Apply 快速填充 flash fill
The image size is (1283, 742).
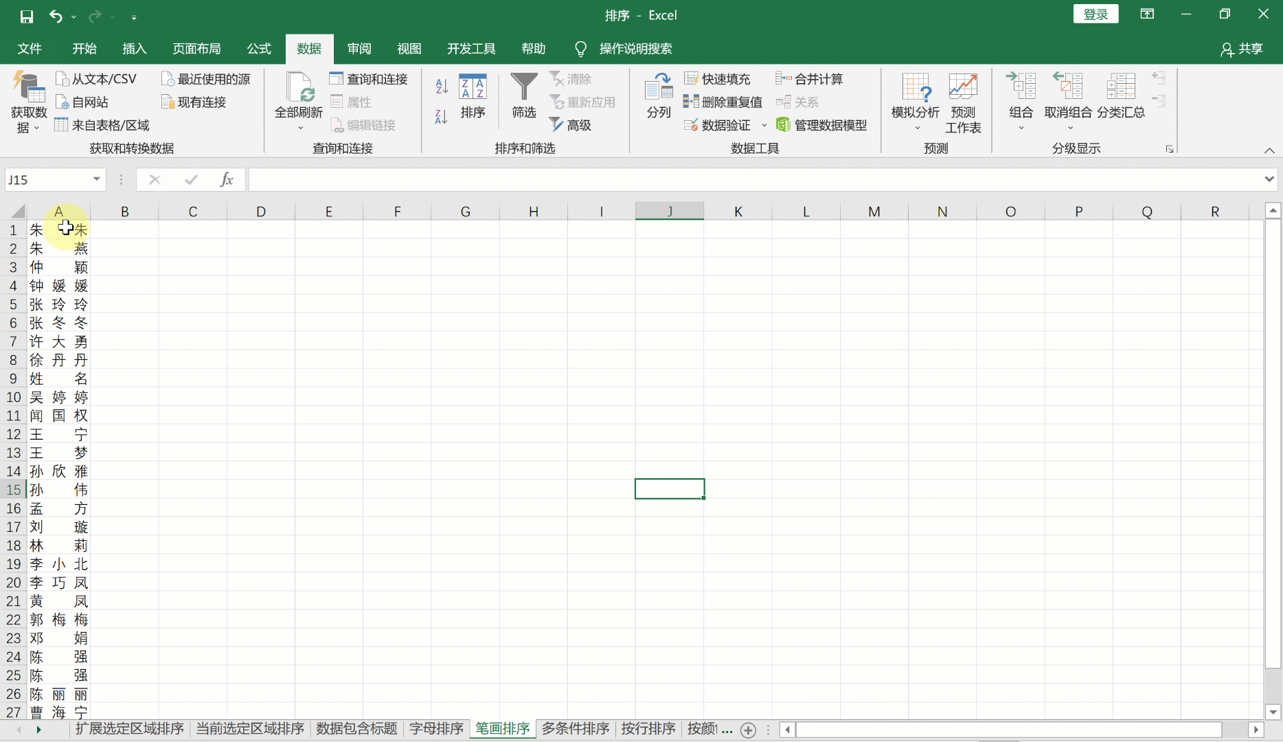tap(718, 78)
